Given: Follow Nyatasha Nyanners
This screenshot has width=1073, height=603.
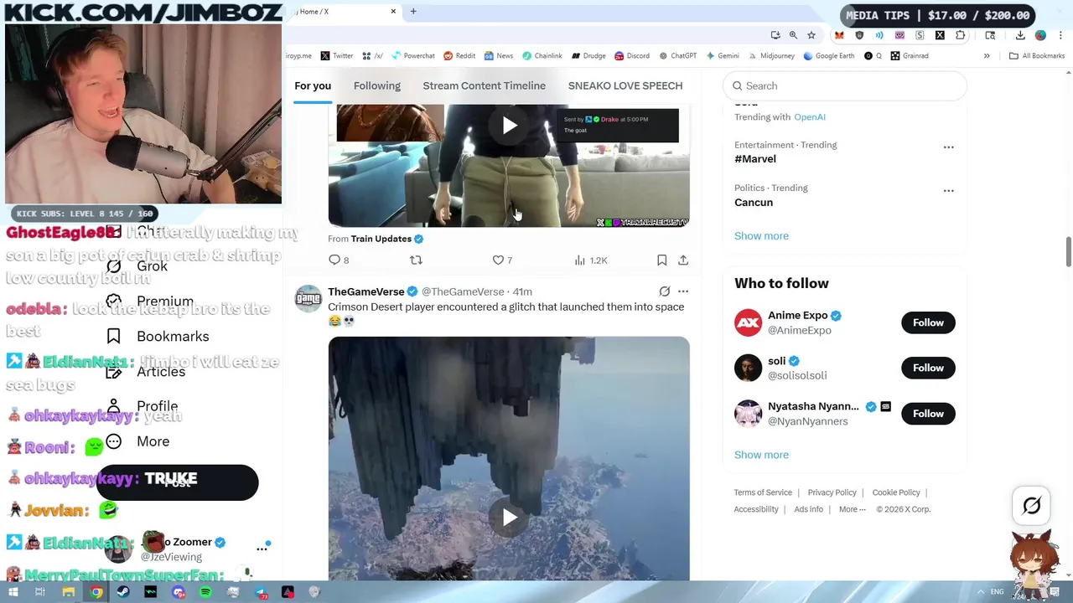Looking at the screenshot, I should [x=928, y=414].
